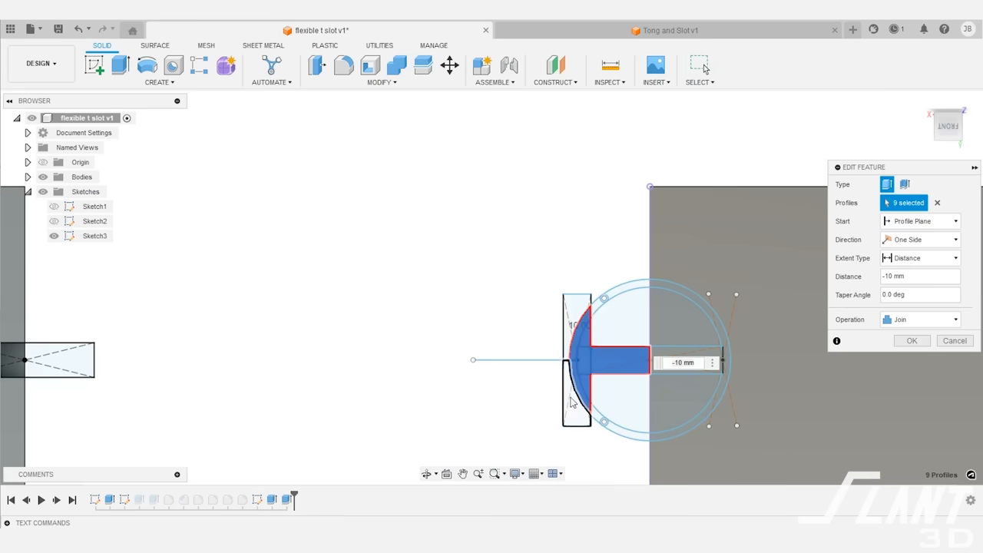The width and height of the screenshot is (983, 553).
Task: Activate the Combine tool
Action: click(x=395, y=65)
